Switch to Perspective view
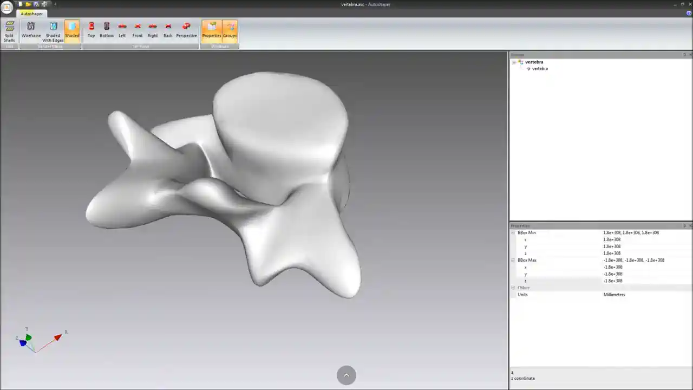 click(x=186, y=30)
